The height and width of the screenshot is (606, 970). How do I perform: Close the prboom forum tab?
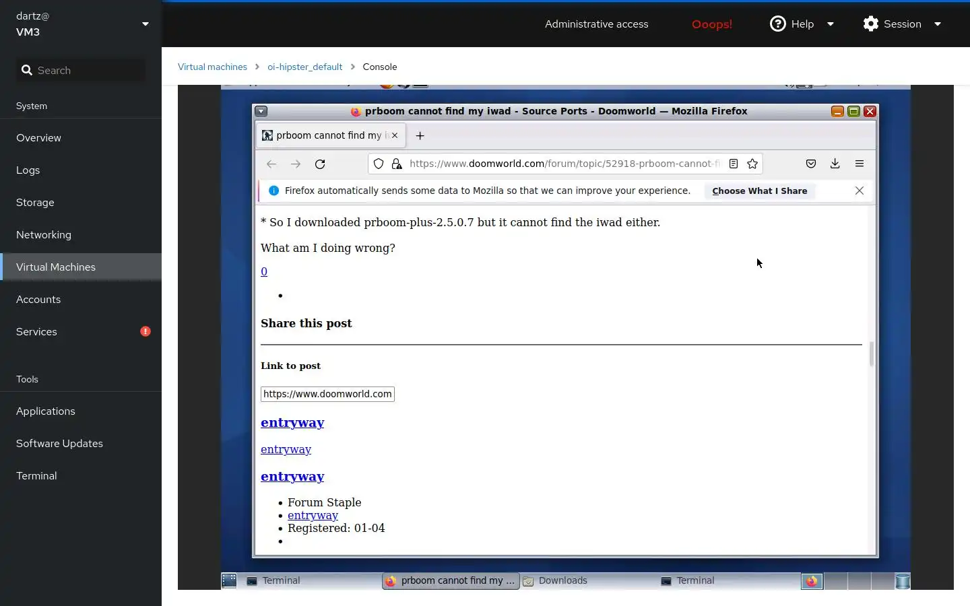[395, 135]
